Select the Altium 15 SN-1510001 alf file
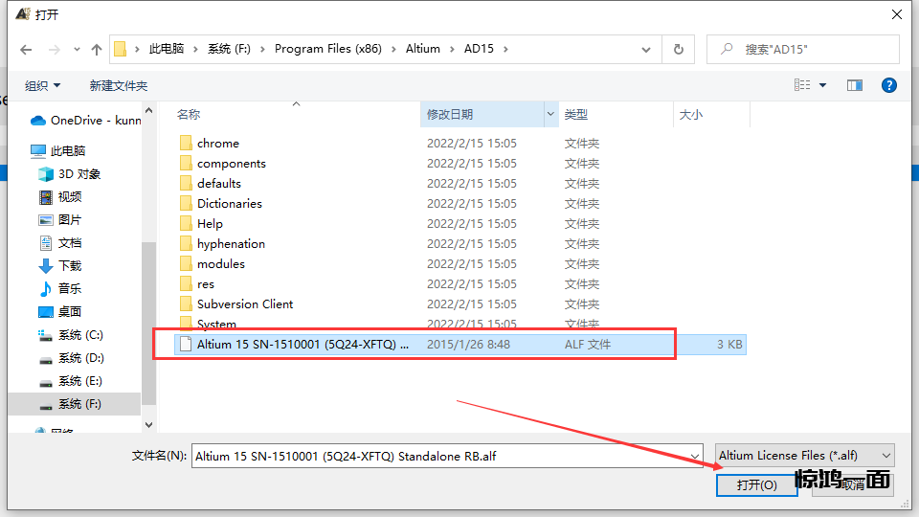 click(x=303, y=345)
